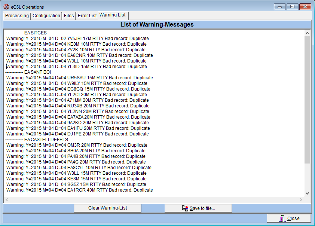Image resolution: width=315 pixels, height=226 pixels.
Task: Click the YV5JBI 17M duplicate warning line
Action: click(x=77, y=39)
